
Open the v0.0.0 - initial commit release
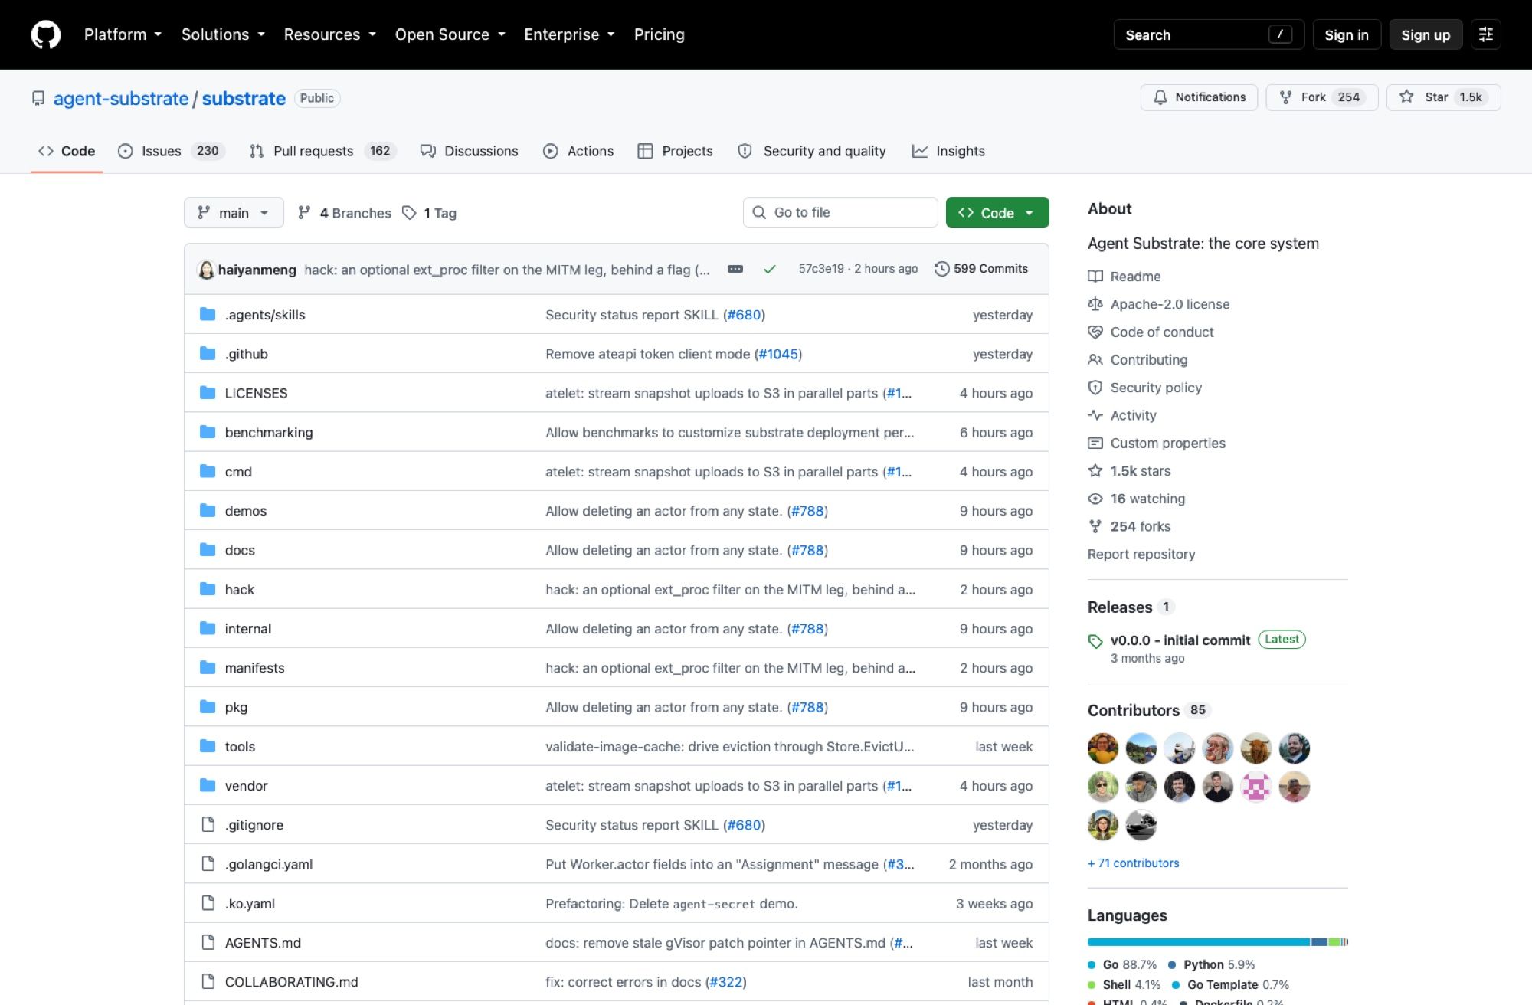click(1180, 640)
